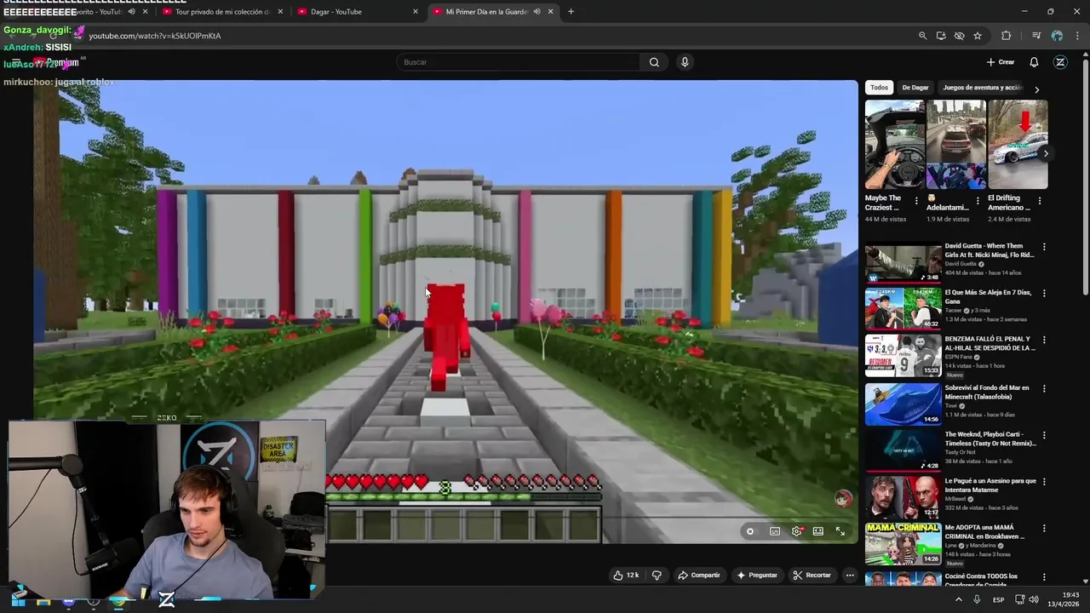Image resolution: width=1090 pixels, height=613 pixels.
Task: Open the browser three-dot menu
Action: point(1077,36)
